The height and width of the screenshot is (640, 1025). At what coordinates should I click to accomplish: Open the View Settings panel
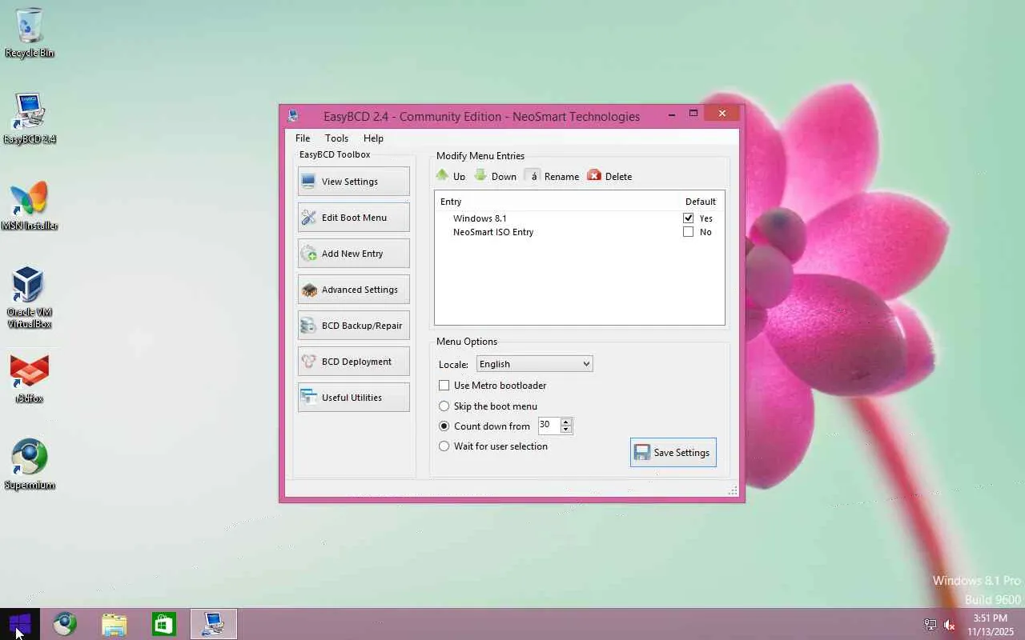coord(353,182)
